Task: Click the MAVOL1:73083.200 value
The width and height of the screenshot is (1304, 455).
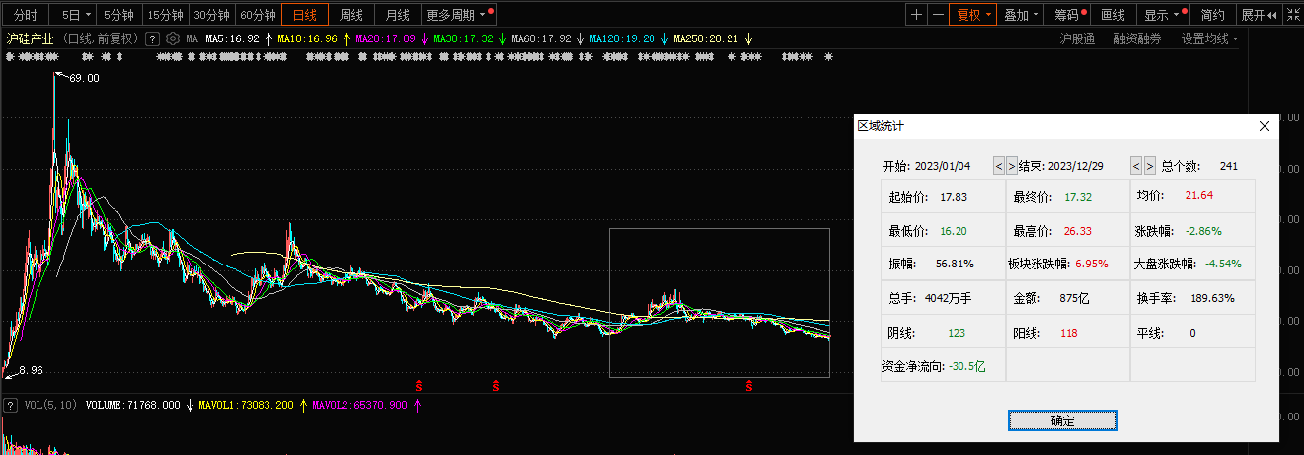Action: (x=246, y=405)
